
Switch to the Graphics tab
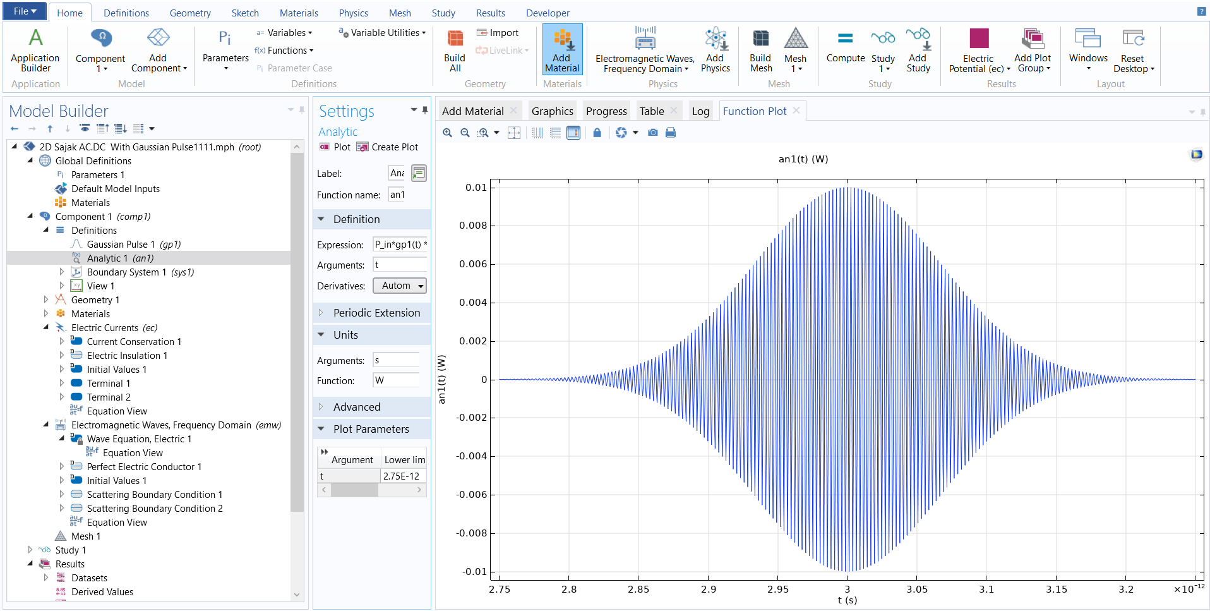552,111
